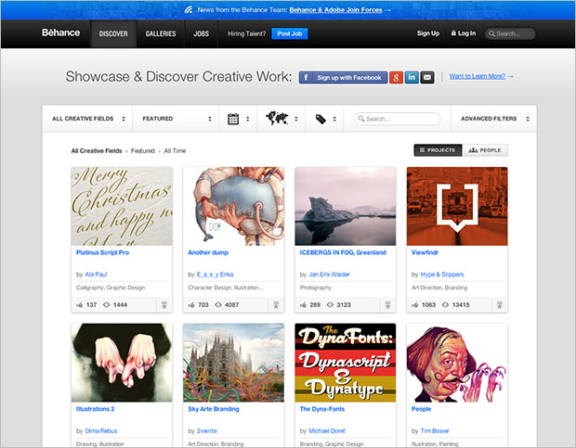Open the Another dump project title
The height and width of the screenshot is (448, 576).
pyautogui.click(x=208, y=252)
